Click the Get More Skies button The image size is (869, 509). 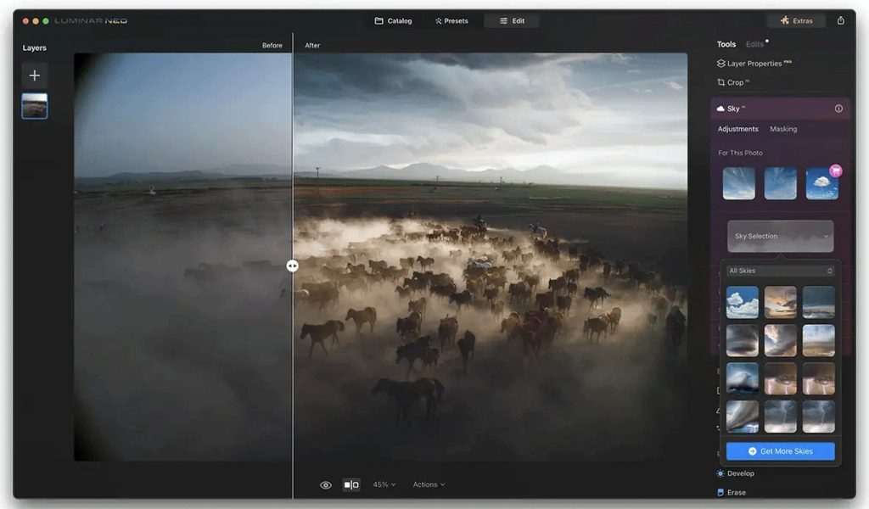pyautogui.click(x=781, y=451)
